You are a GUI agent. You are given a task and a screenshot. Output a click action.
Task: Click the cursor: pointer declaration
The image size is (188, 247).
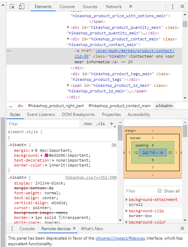coord(33,208)
